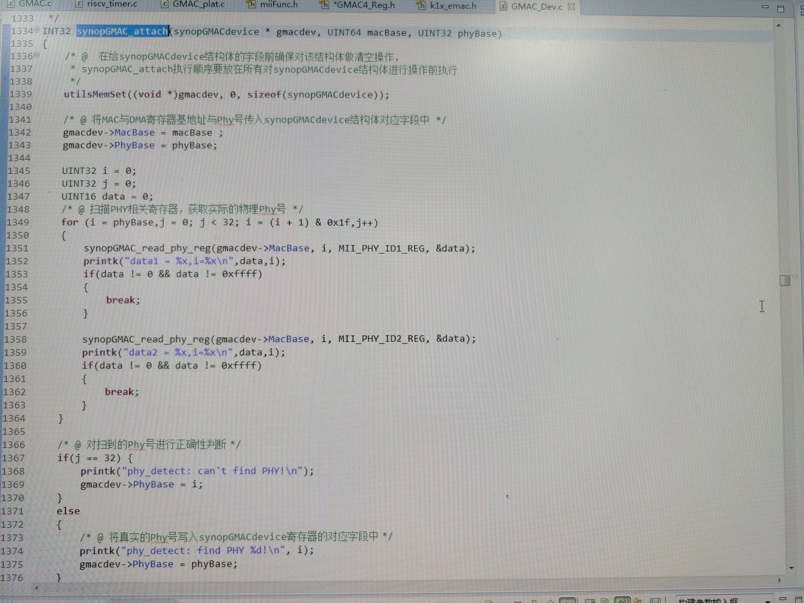Viewport: 804px width, 603px height.
Task: Click the vertical scrollbar down arrow
Action: [791, 568]
